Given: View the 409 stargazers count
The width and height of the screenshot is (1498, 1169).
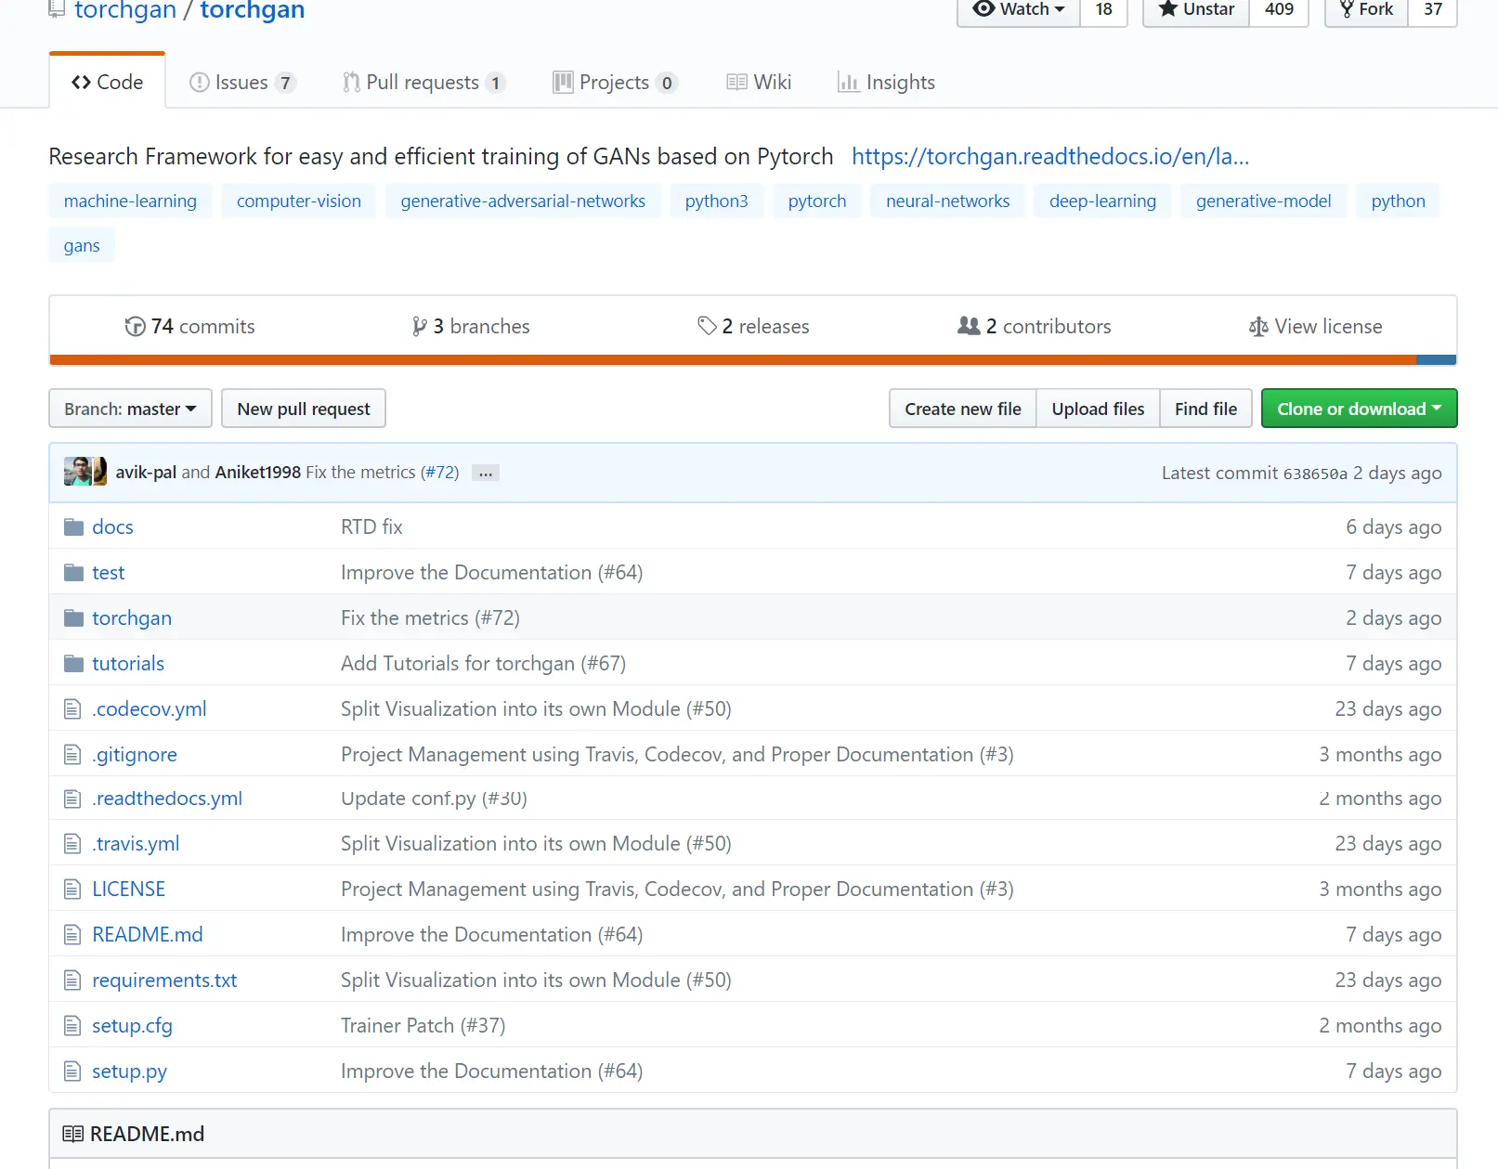Looking at the screenshot, I should click(1279, 9).
